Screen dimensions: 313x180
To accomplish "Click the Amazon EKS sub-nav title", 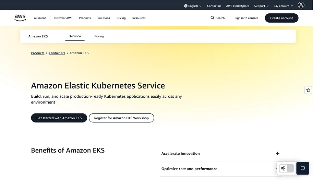I will tap(38, 36).
